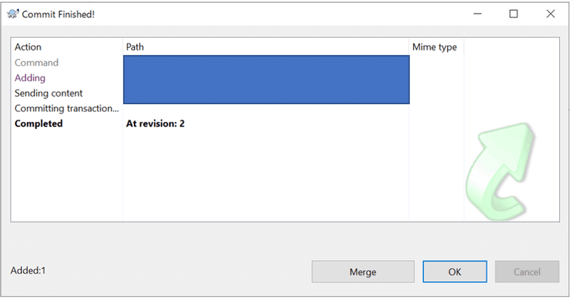Click the Commit Finished! title text
Image resolution: width=570 pixels, height=298 pixels.
[x=59, y=14]
